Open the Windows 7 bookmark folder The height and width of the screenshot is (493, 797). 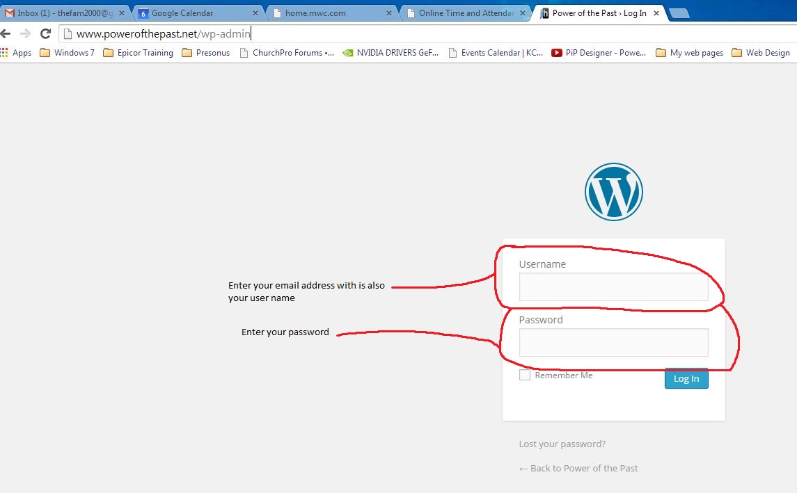(x=67, y=53)
